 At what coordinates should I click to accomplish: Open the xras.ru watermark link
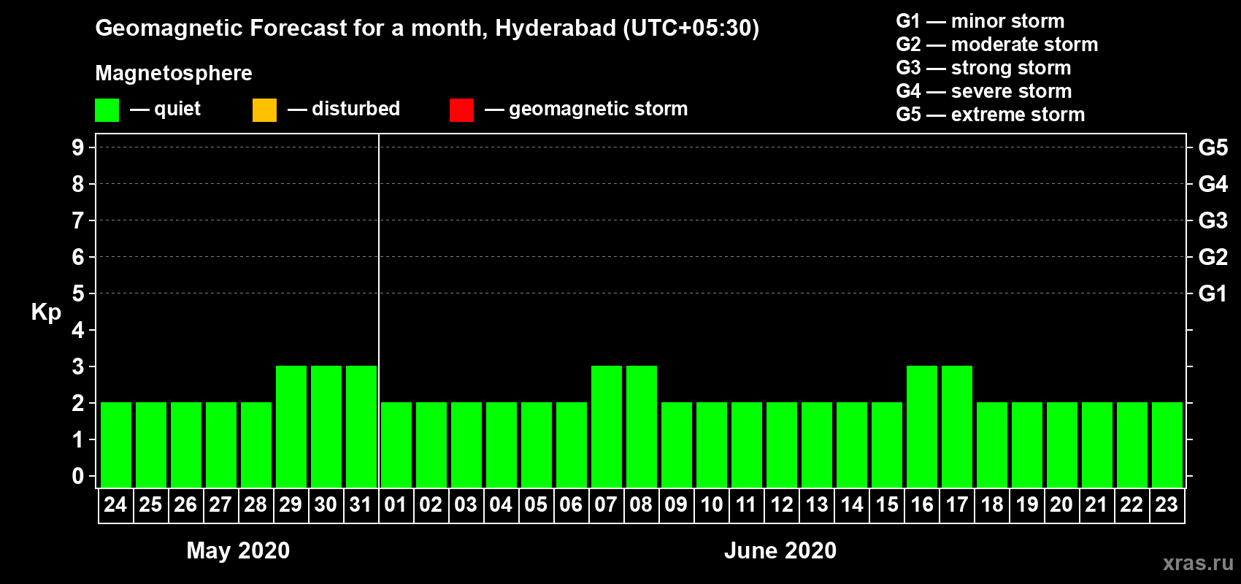[x=1197, y=563]
